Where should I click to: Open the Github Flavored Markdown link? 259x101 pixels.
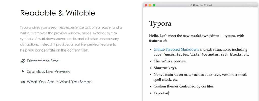(x=176, y=49)
